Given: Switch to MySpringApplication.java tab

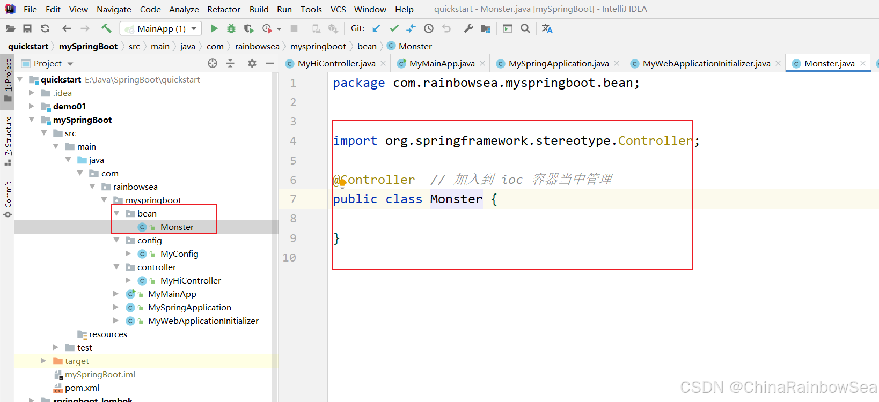Looking at the screenshot, I should (x=558, y=63).
